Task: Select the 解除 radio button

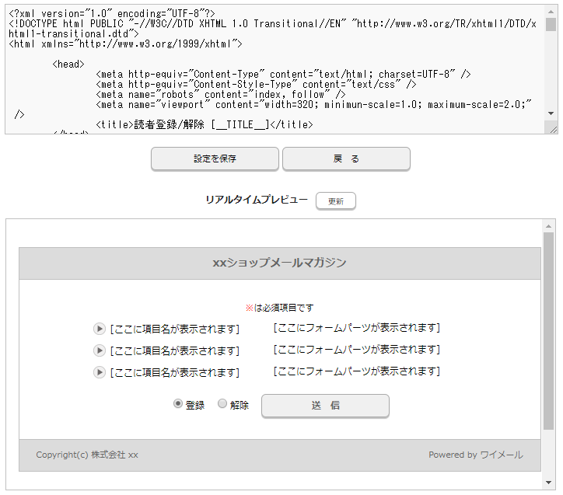Action: pos(222,404)
